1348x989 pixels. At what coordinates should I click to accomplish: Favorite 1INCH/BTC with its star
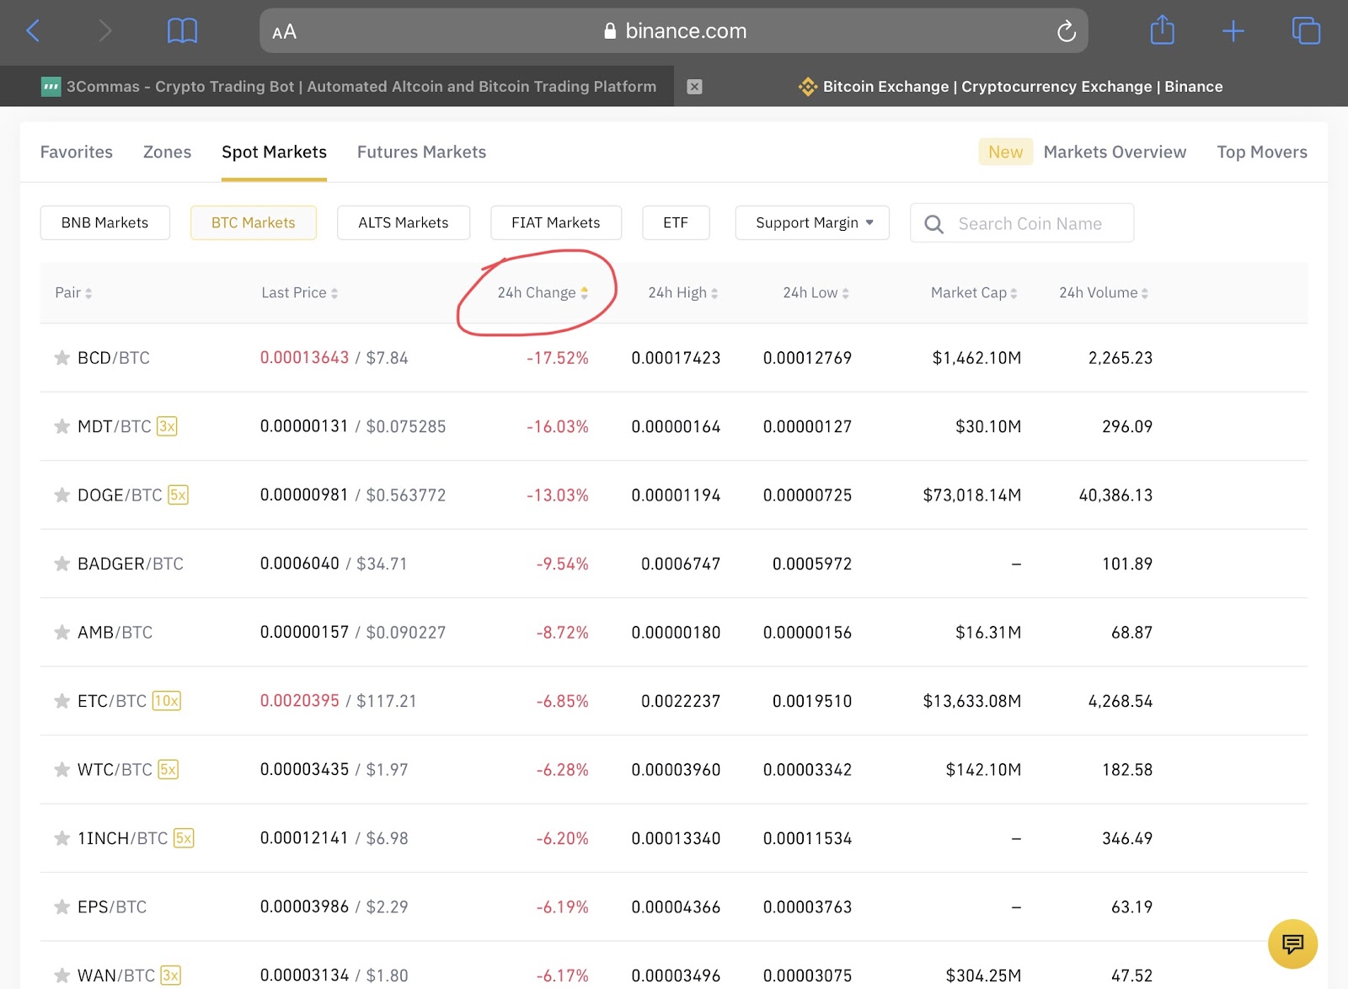(62, 838)
